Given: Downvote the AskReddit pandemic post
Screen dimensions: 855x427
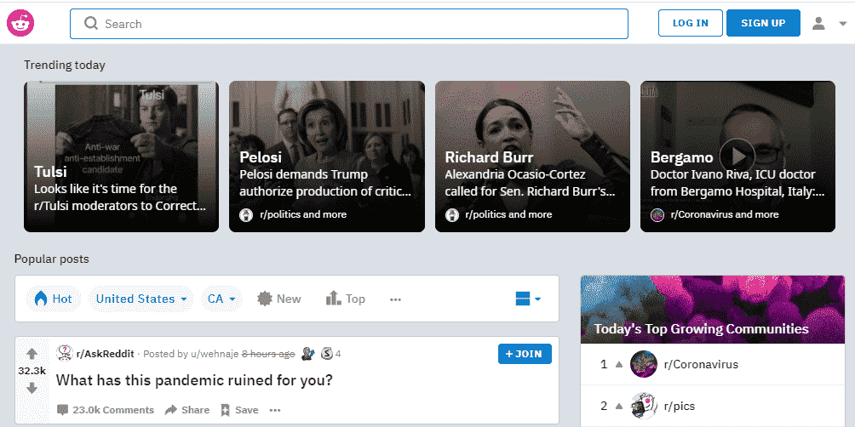Looking at the screenshot, I should [32, 389].
